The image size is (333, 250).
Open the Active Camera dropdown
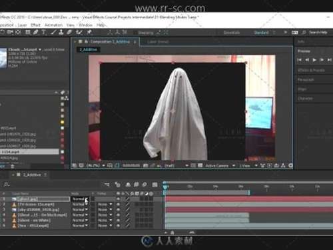(220, 165)
